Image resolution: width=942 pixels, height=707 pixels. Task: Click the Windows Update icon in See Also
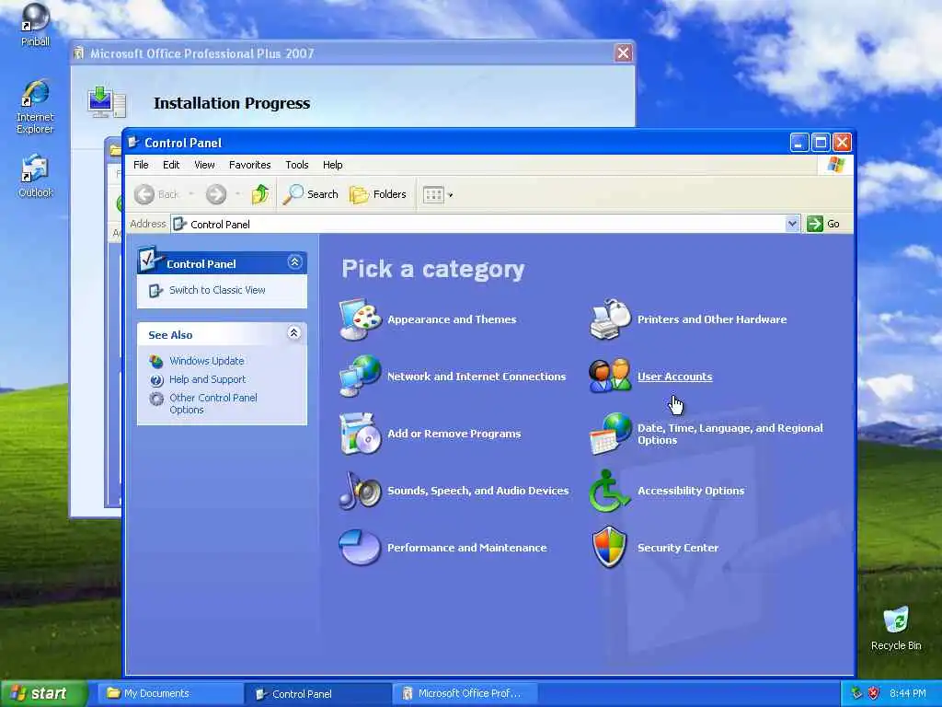pyautogui.click(x=156, y=361)
